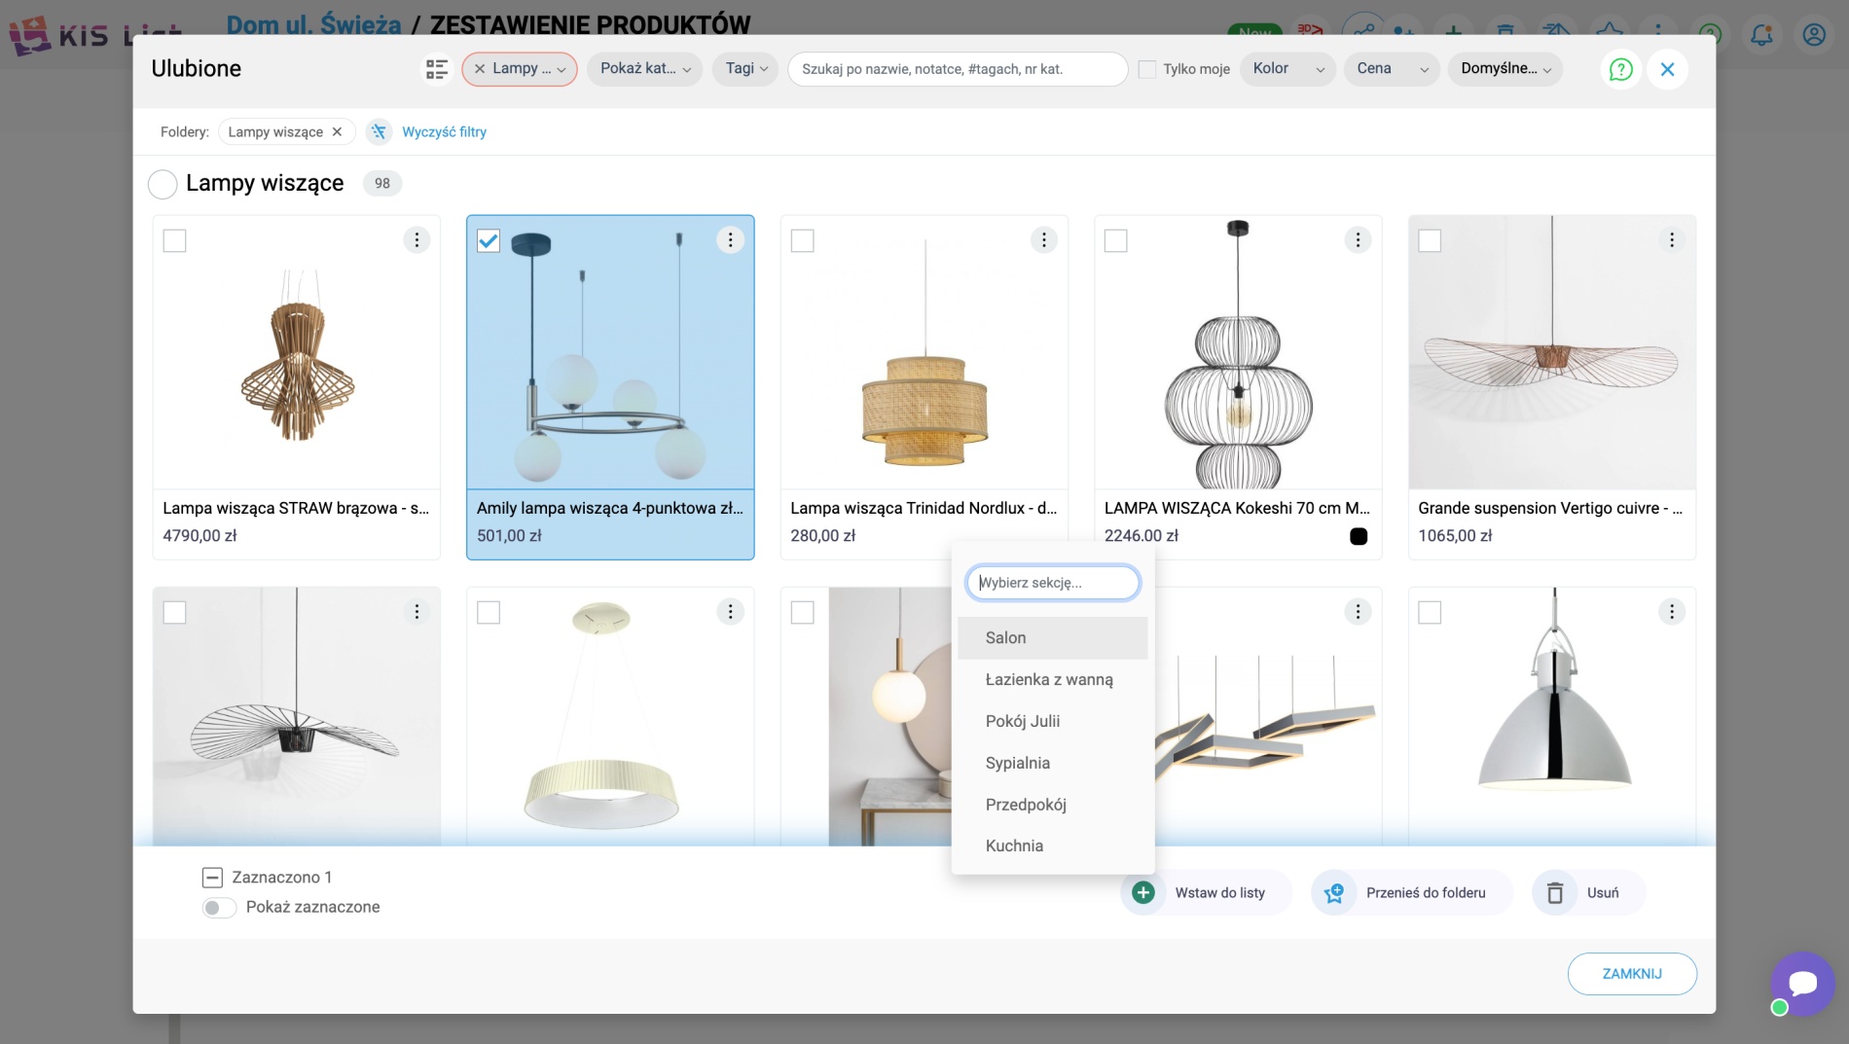Open help chat icon in header
Screen dimensions: 1849x1044
(x=1620, y=69)
